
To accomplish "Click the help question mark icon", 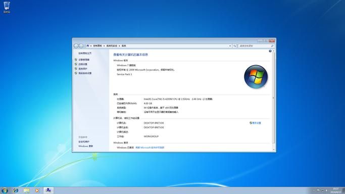I will coord(270,51).
